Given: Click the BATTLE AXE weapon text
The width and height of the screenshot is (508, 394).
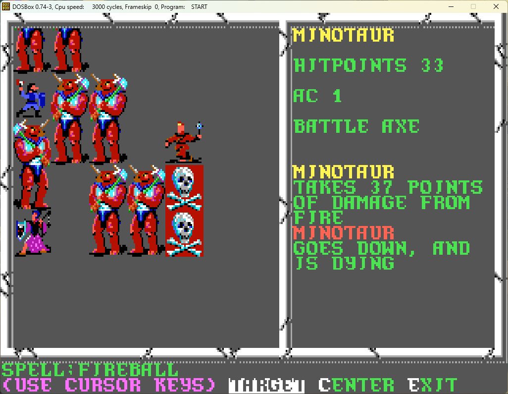Looking at the screenshot, I should pyautogui.click(x=356, y=126).
